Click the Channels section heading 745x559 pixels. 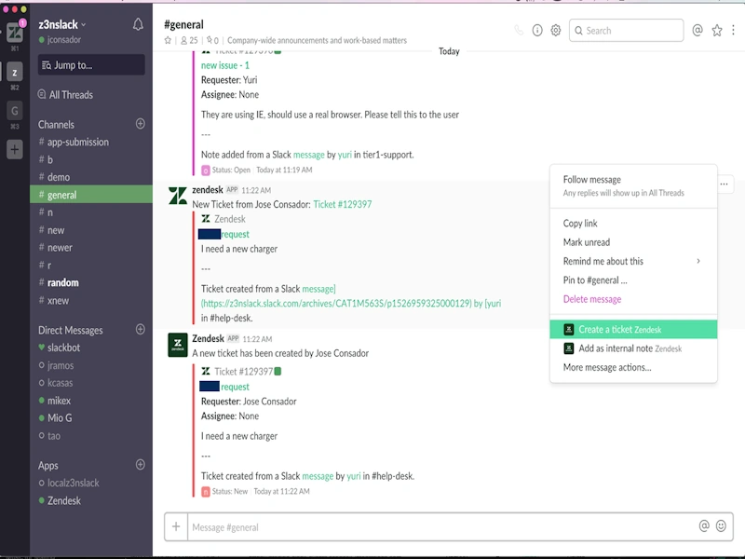click(x=56, y=125)
